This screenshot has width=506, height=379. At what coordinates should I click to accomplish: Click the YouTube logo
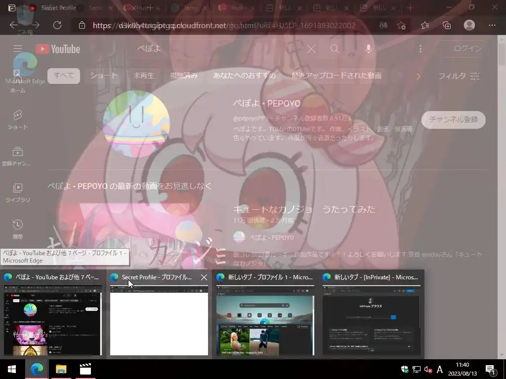tap(57, 49)
